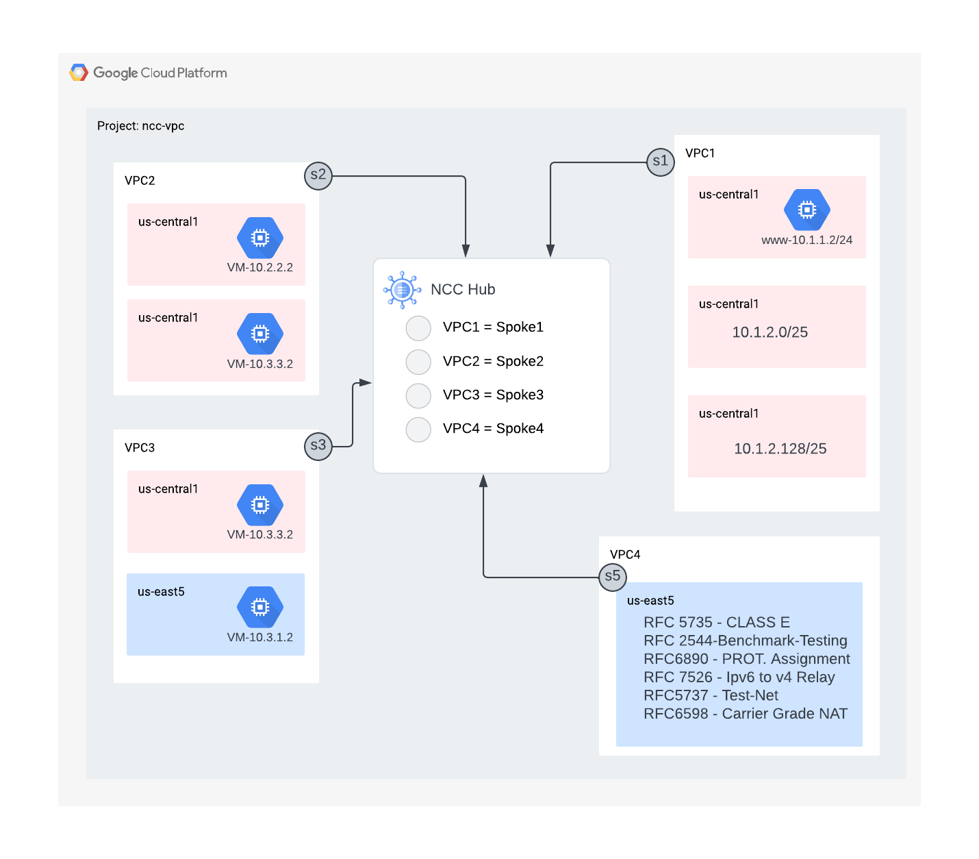979x859 pixels.
Task: Select the VM-10.3.1.2 compute icon in us-east5
Action: tap(260, 607)
